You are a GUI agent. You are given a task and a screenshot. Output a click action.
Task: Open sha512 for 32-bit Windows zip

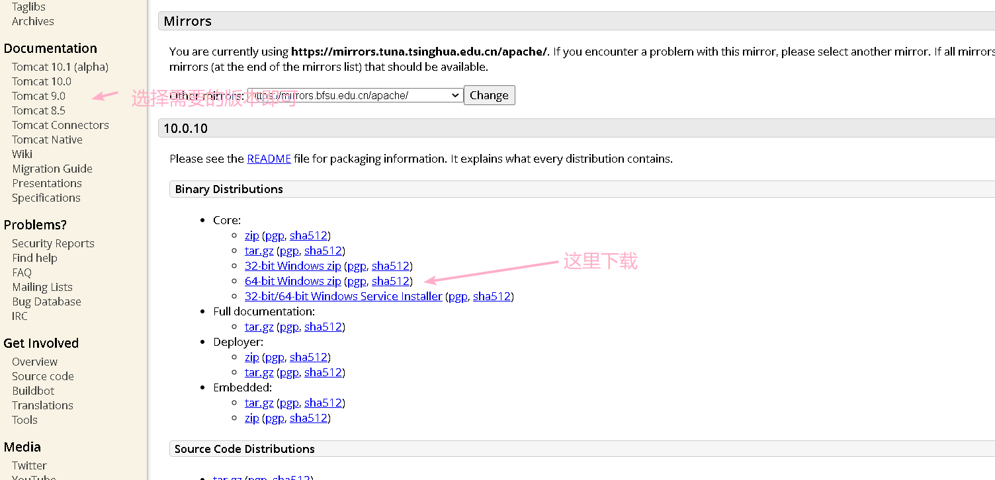pos(390,266)
